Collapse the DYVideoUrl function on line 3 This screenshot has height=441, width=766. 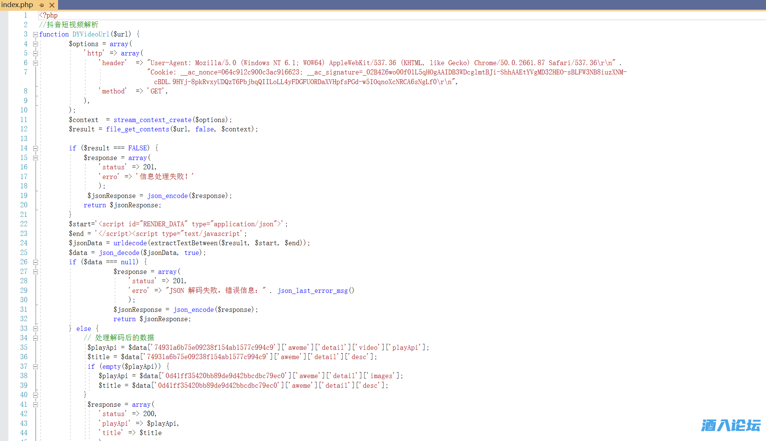35,35
